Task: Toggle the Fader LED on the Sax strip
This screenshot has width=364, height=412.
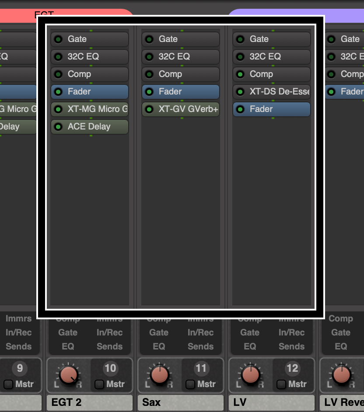Action: point(149,92)
